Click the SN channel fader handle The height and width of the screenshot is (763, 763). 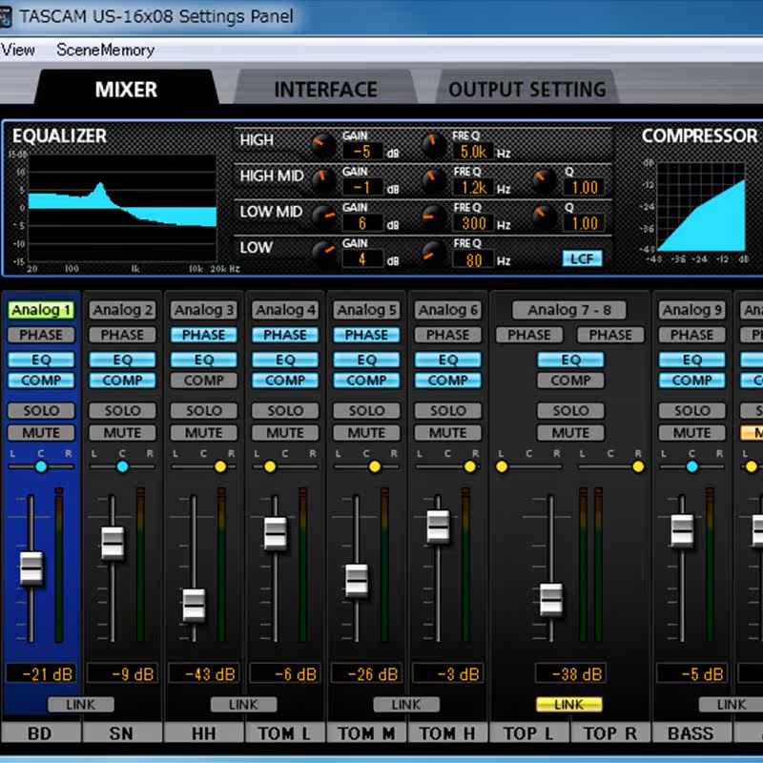[113, 543]
